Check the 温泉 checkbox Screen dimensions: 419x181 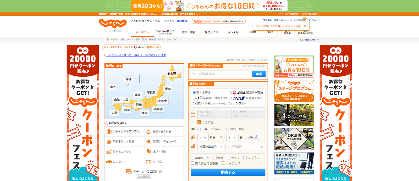tap(215, 158)
